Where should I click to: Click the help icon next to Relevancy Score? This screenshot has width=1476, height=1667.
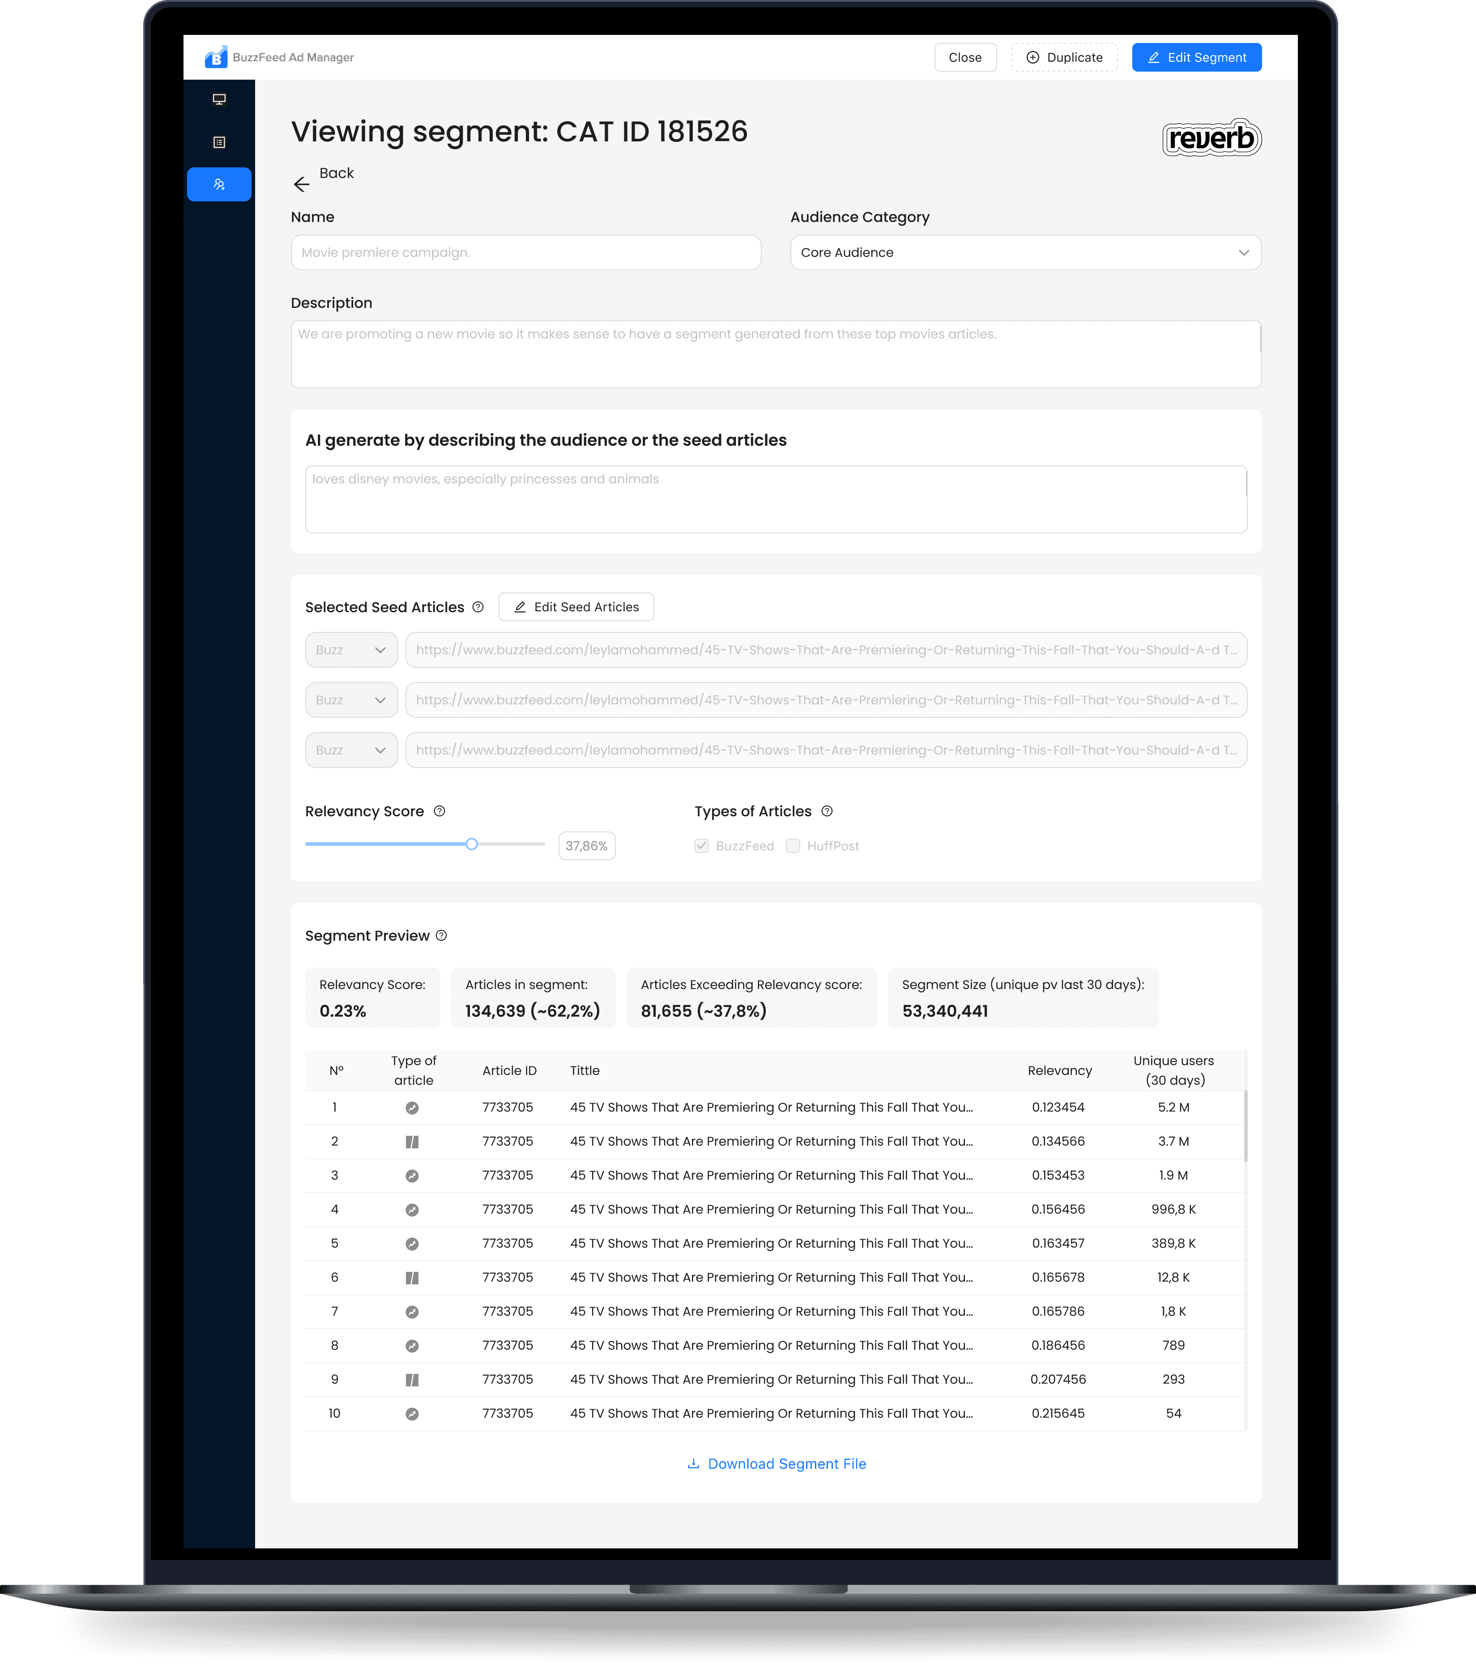[x=439, y=810]
